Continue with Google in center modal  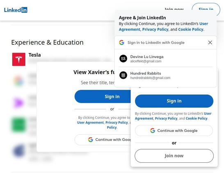[x=103, y=140]
